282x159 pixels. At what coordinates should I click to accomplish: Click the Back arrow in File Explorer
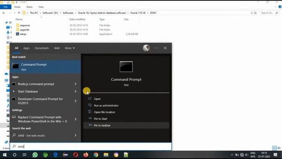(4, 13)
